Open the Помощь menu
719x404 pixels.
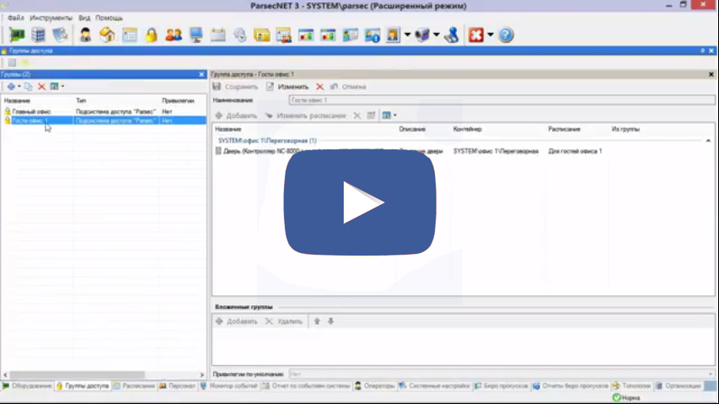[109, 18]
